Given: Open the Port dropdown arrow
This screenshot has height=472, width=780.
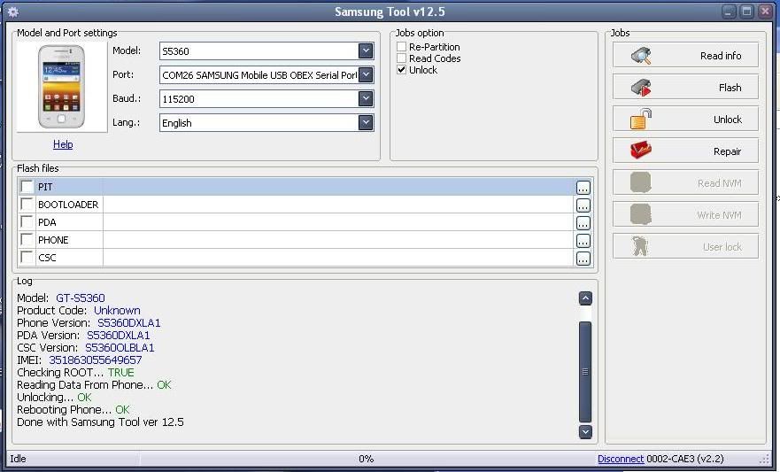Looking at the screenshot, I should point(366,74).
